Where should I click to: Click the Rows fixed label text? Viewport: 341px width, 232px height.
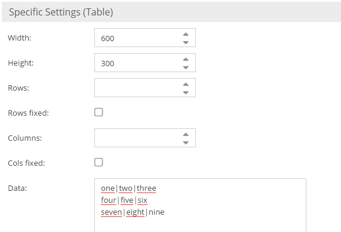(x=28, y=113)
